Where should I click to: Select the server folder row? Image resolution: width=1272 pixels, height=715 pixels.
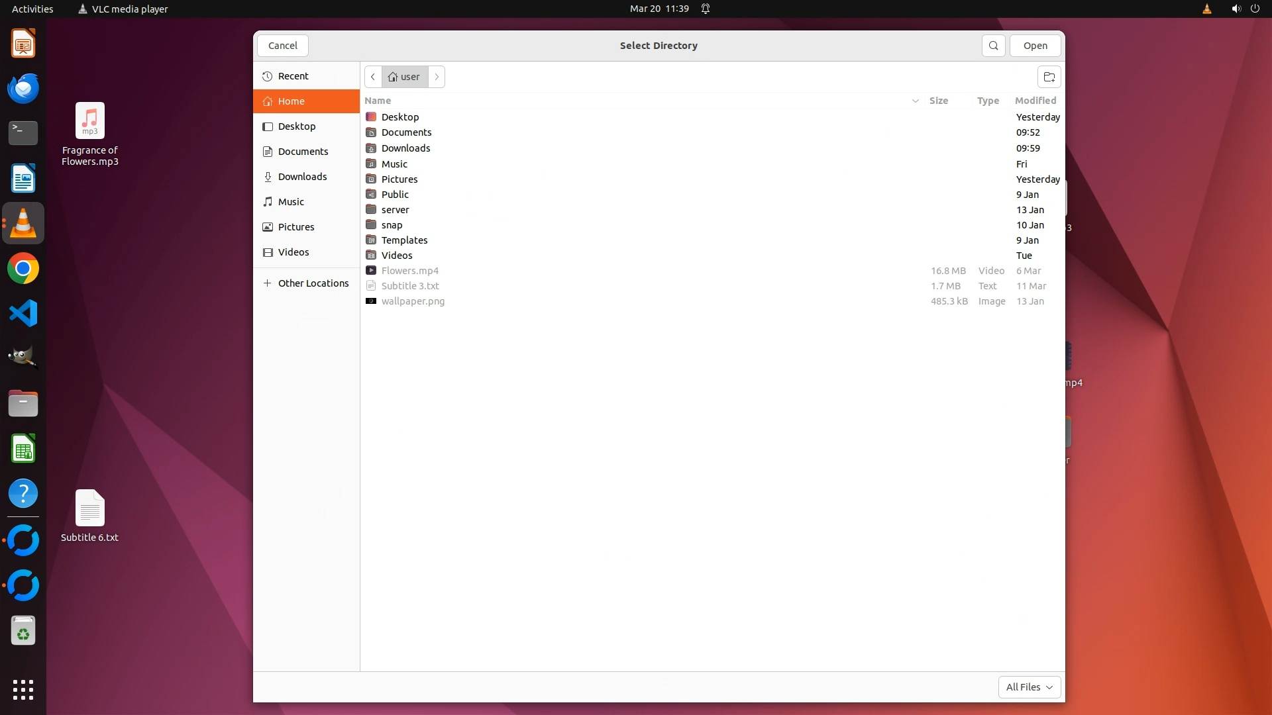pyautogui.click(x=395, y=210)
